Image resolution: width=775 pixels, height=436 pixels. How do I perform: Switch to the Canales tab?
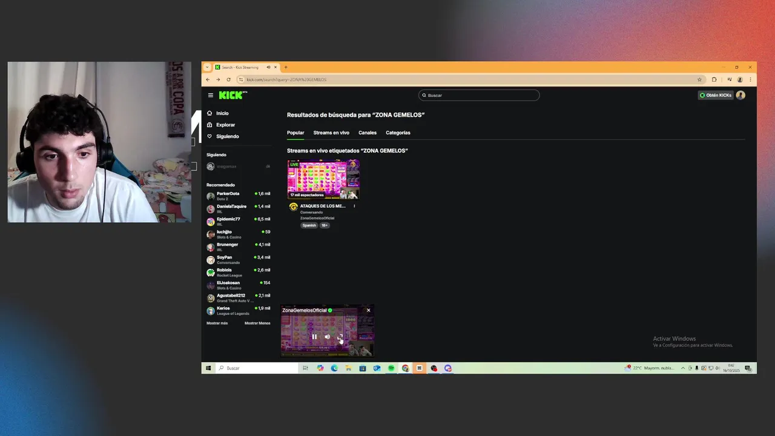coord(368,133)
